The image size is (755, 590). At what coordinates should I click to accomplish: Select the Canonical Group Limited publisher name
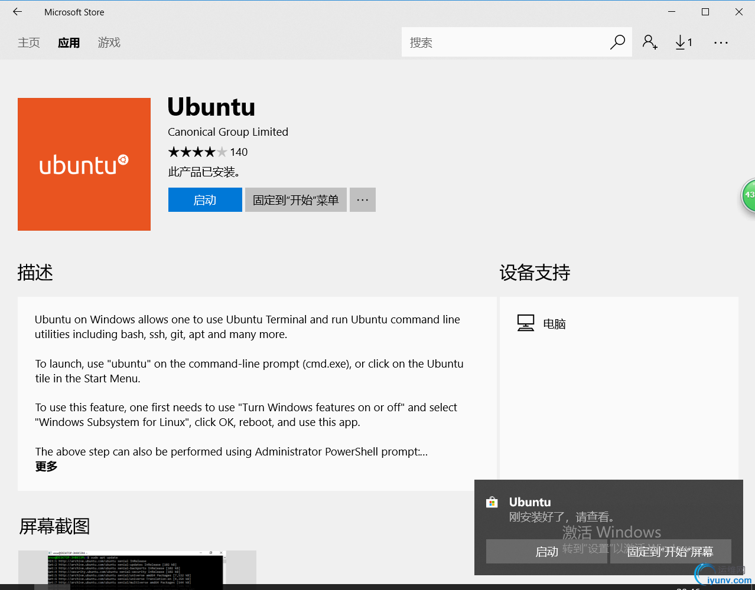[x=228, y=132]
